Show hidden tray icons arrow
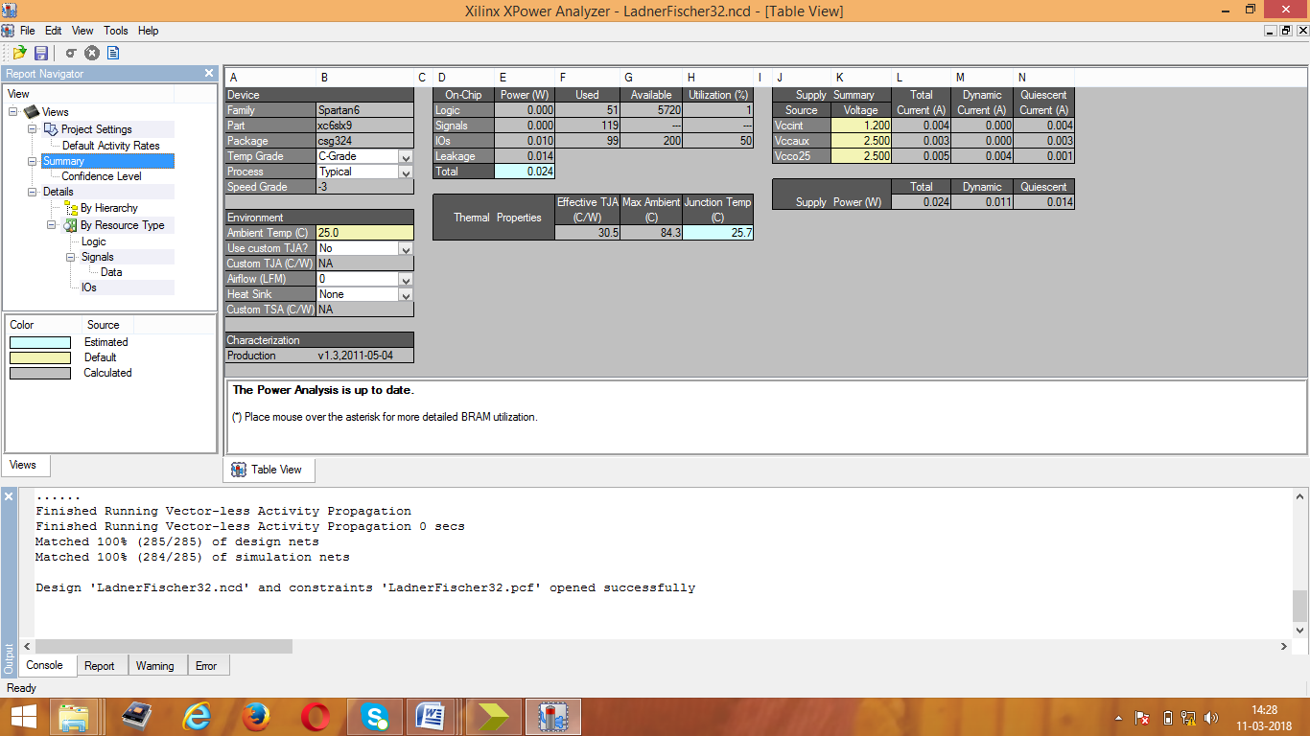This screenshot has width=1310, height=736. [1118, 717]
